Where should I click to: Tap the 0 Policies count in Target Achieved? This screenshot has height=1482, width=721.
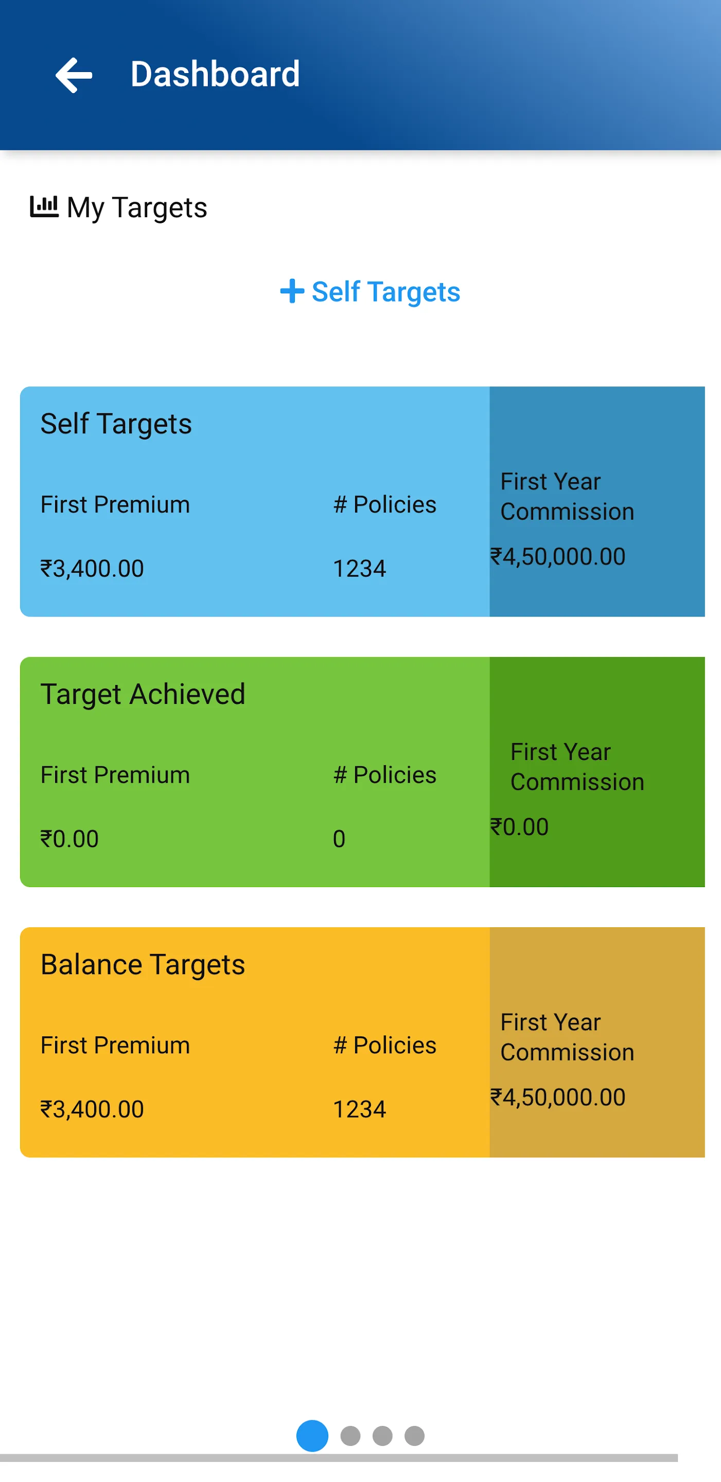point(338,839)
